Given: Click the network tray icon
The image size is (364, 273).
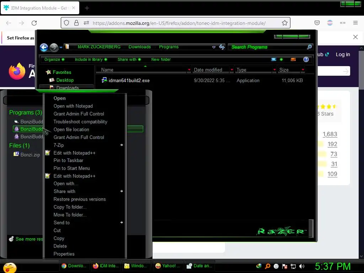Looking at the screenshot, I should pyautogui.click(x=293, y=266).
